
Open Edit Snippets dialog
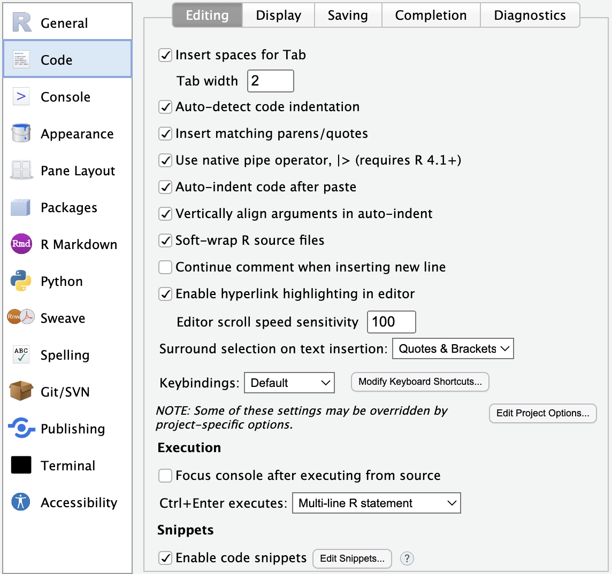(352, 559)
